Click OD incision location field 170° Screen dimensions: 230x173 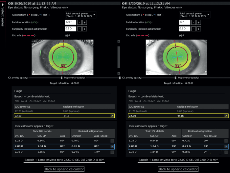71,22
